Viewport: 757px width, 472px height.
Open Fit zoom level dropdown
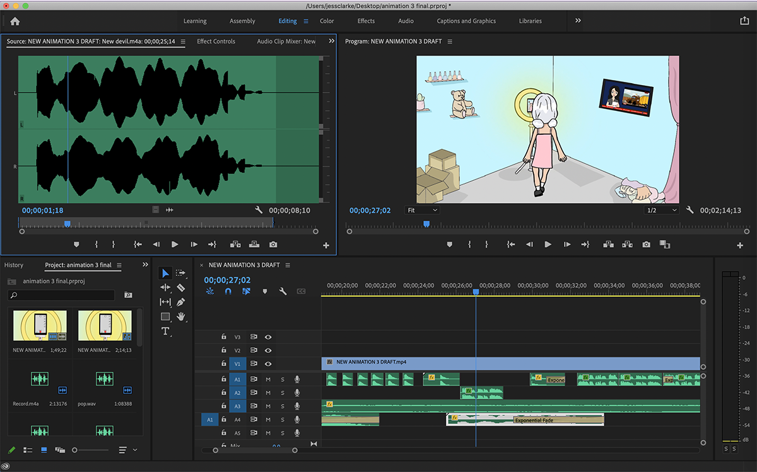click(422, 210)
